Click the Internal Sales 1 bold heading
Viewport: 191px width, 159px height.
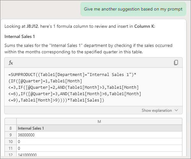pos(20,36)
